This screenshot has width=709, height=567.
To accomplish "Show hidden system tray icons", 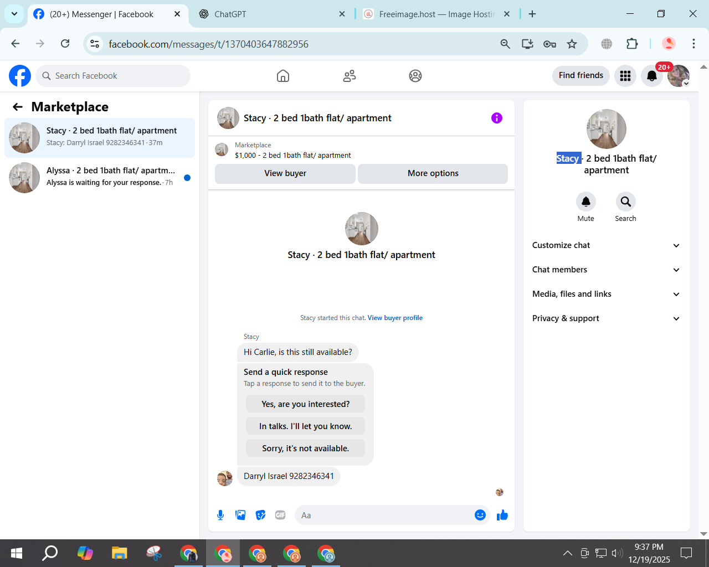I will pyautogui.click(x=568, y=553).
